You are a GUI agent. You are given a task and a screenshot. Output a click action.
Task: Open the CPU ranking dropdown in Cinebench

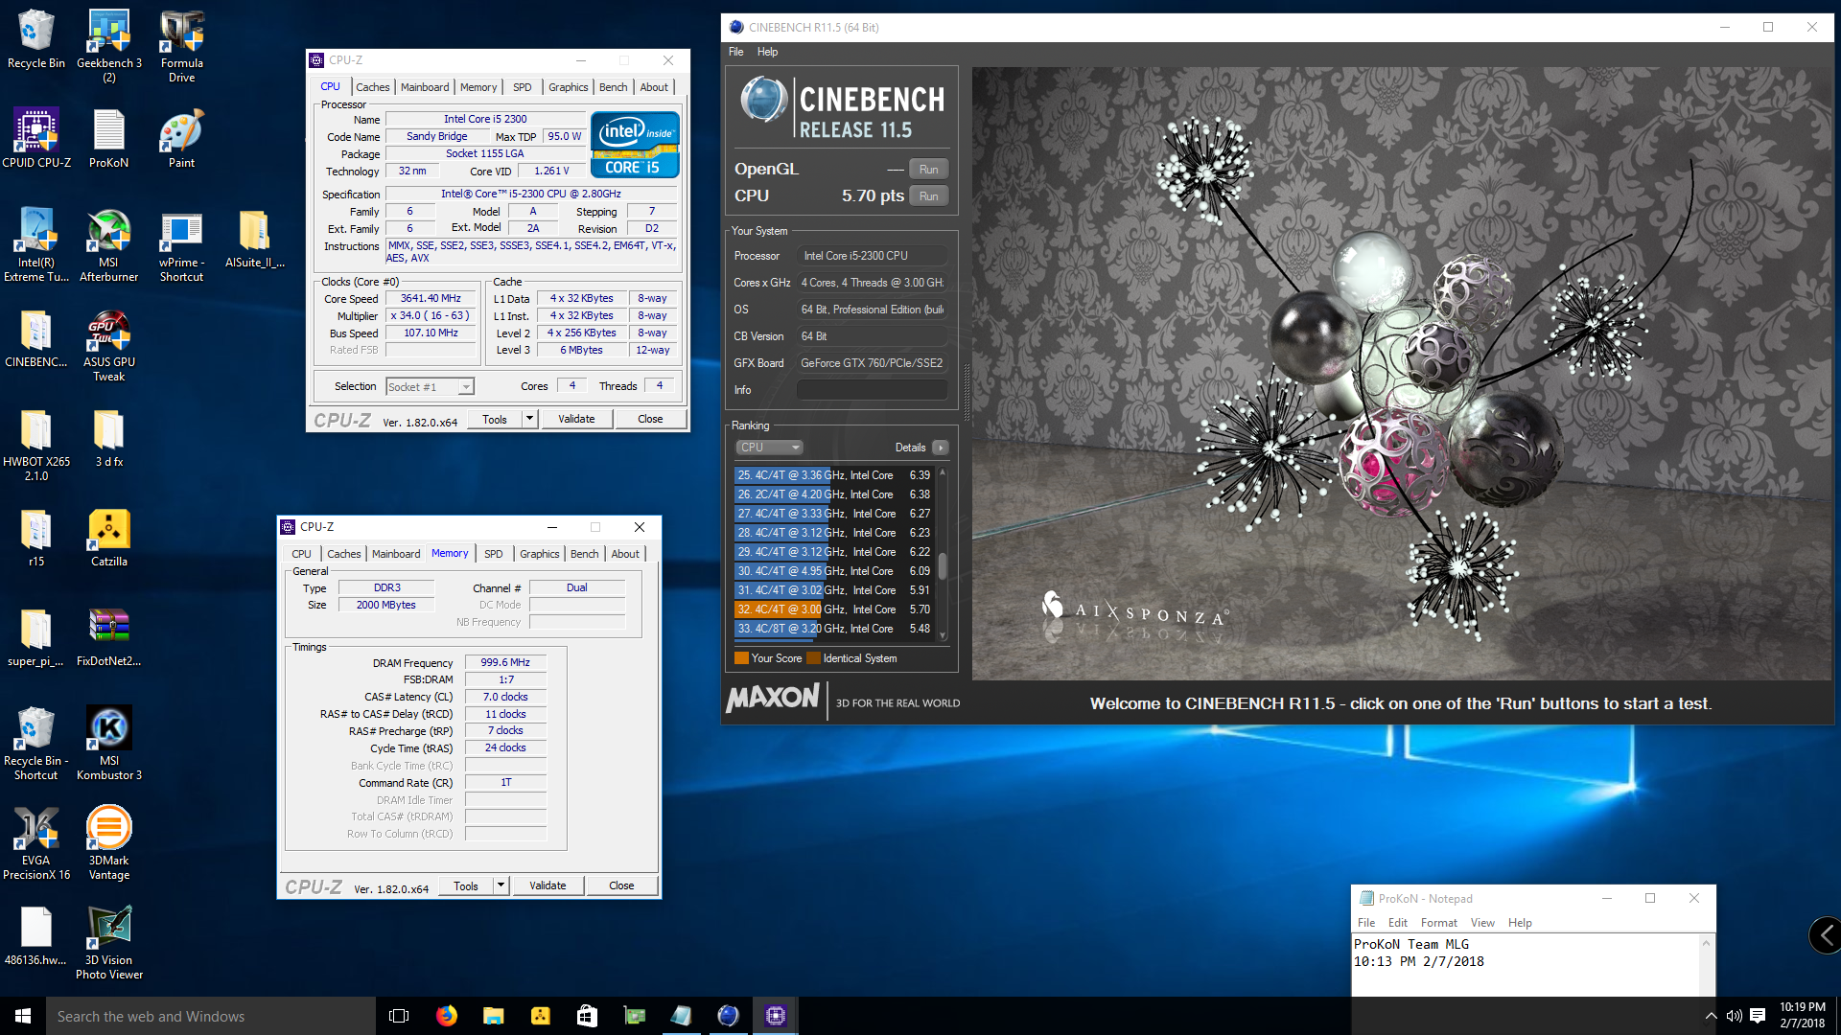click(769, 448)
